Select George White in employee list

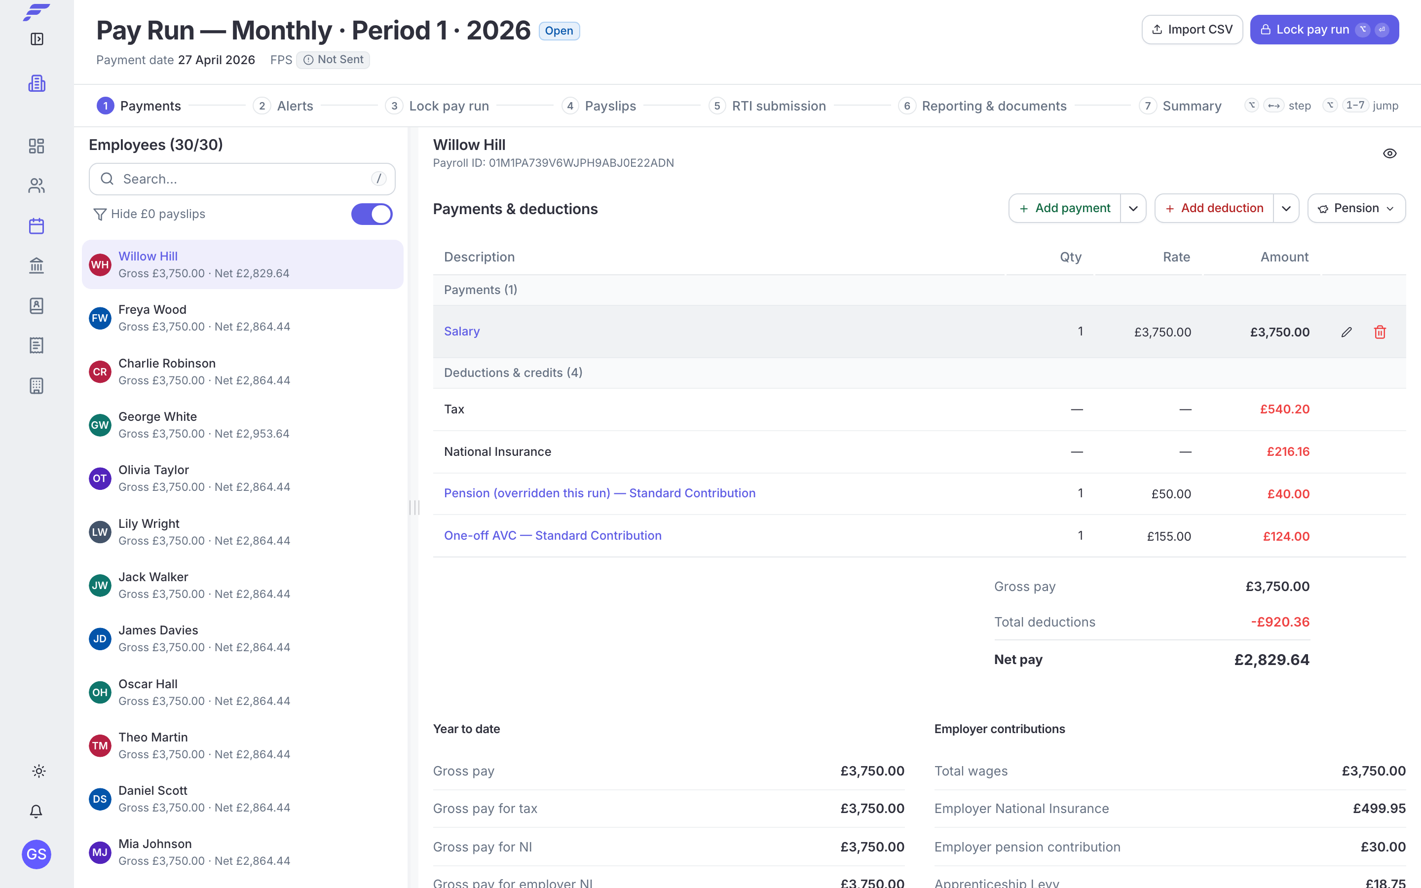(242, 425)
